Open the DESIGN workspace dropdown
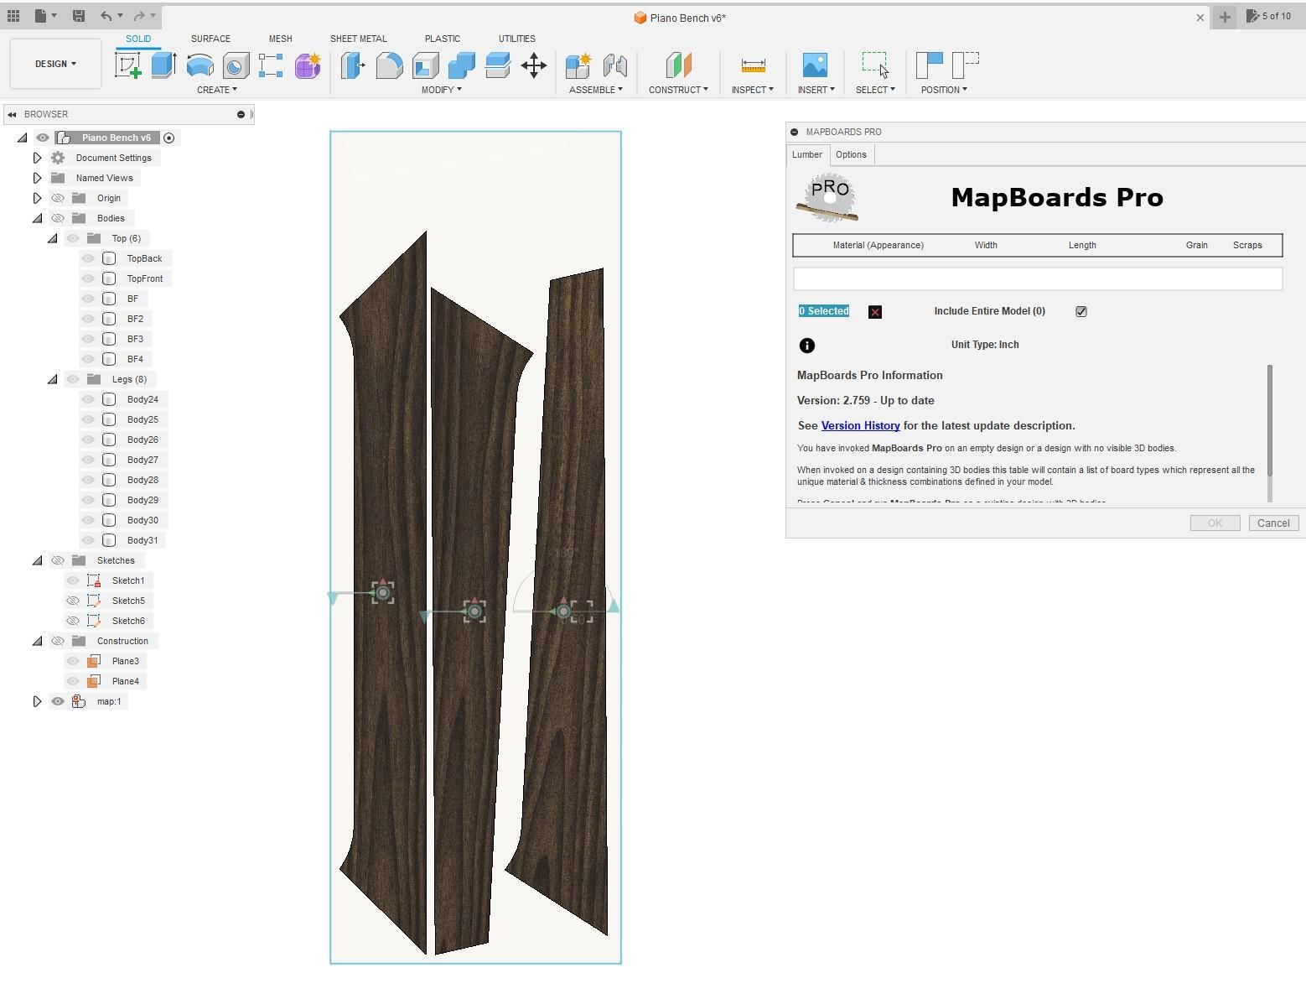This screenshot has height=999, width=1306. [55, 64]
